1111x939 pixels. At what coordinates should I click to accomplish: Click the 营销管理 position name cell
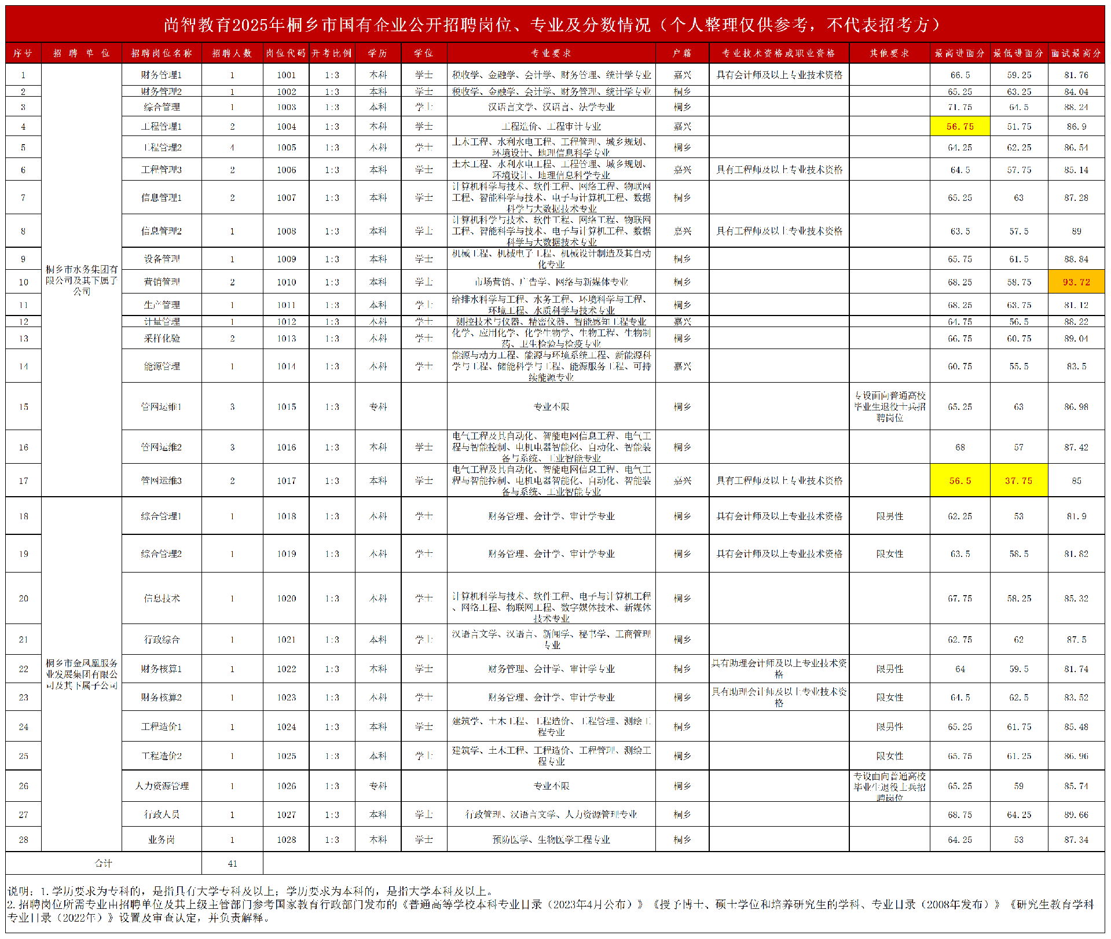[162, 282]
